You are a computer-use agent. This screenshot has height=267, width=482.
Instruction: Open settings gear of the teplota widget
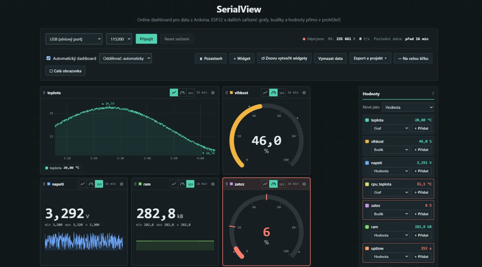coord(213,93)
